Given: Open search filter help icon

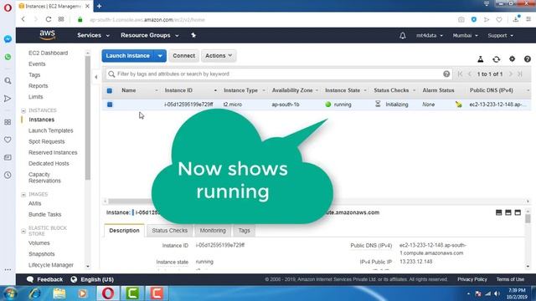Looking at the screenshot, I should point(446,74).
